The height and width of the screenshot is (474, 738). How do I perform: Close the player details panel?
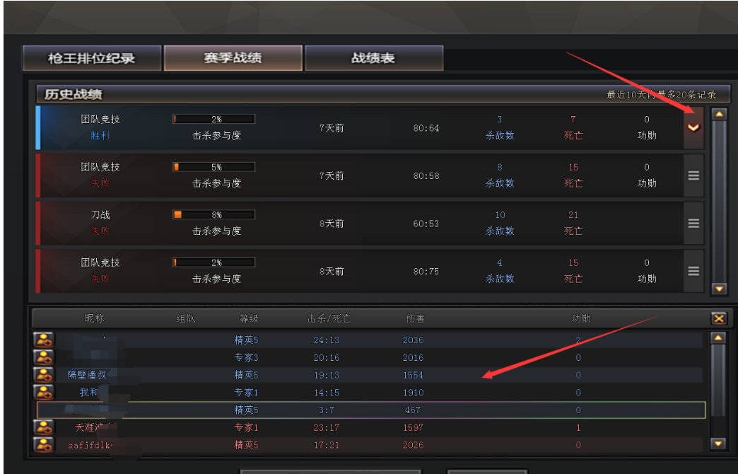coord(719,318)
